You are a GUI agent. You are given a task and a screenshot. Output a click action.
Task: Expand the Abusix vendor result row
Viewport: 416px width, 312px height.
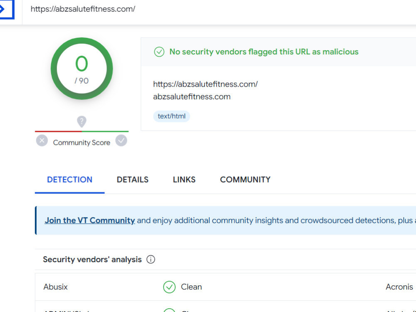click(55, 287)
